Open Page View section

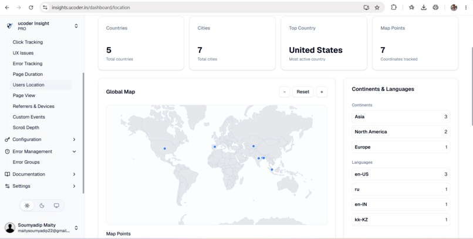pos(24,95)
